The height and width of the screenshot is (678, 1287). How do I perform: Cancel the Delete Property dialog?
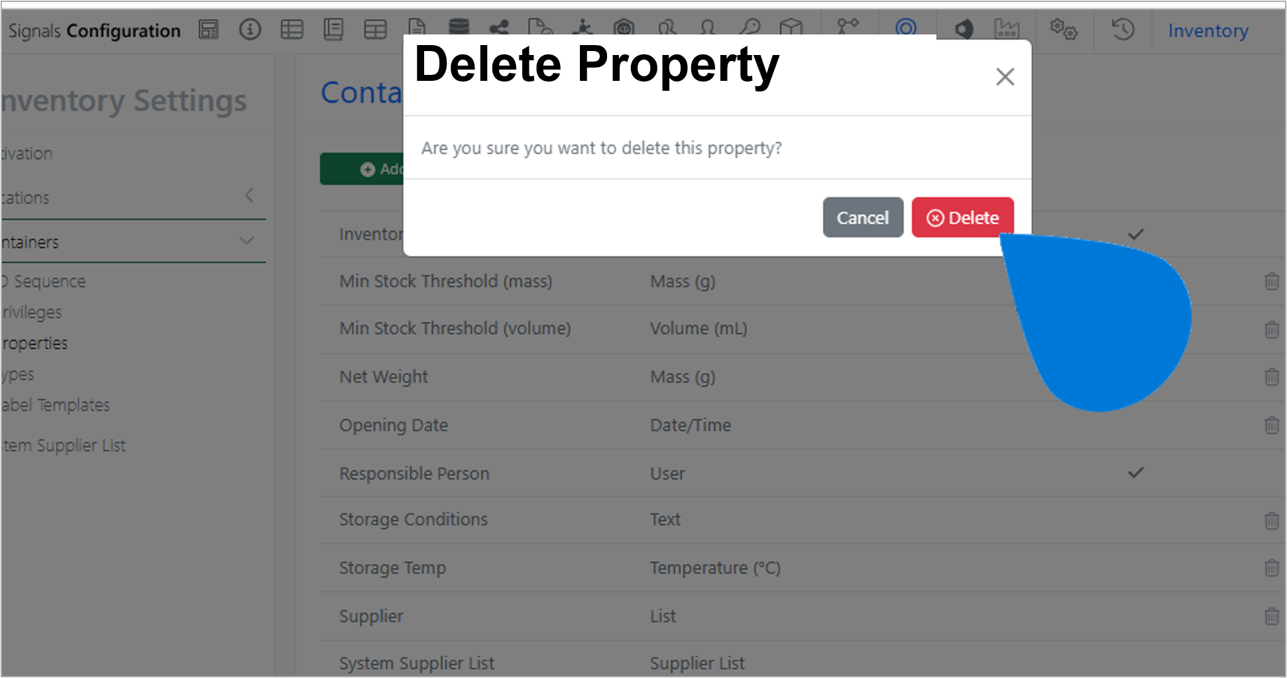[863, 217]
